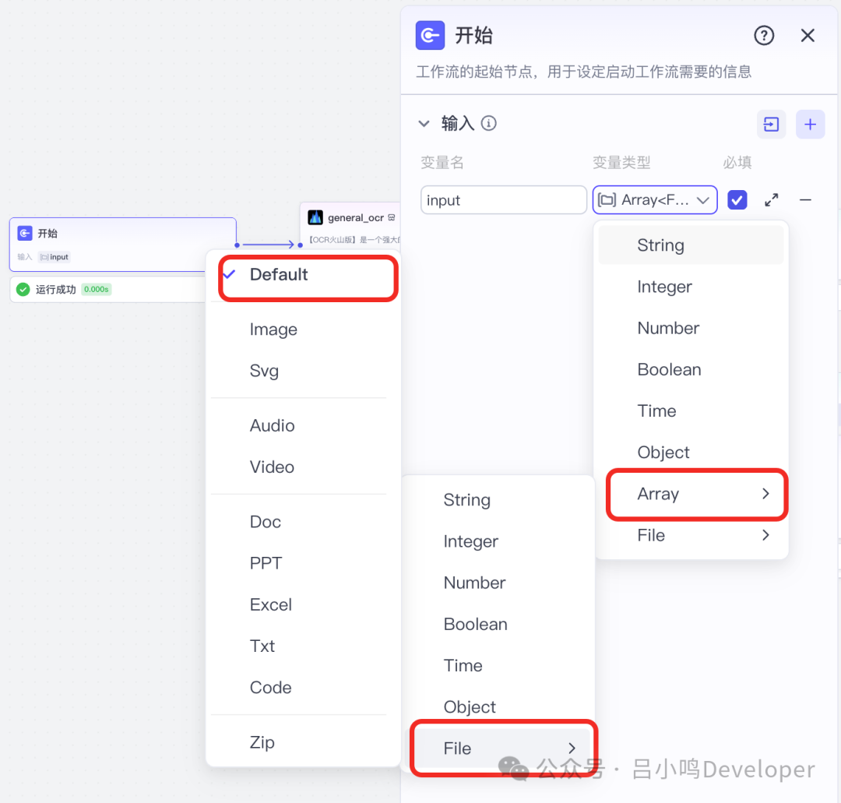Select Object in the variable type menu
841x803 pixels.
691,453
